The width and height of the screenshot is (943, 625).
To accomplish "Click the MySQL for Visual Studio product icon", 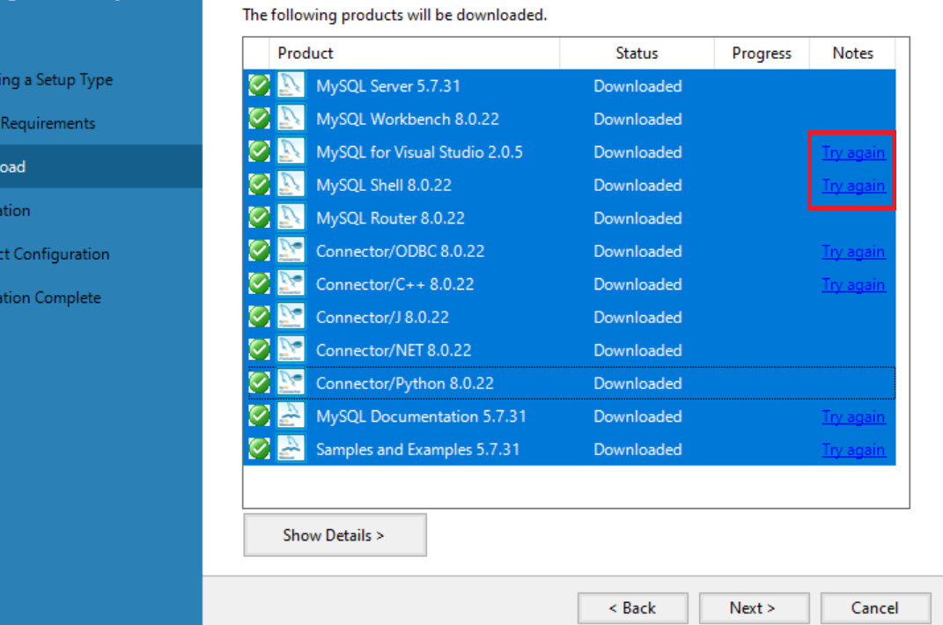I will point(291,151).
